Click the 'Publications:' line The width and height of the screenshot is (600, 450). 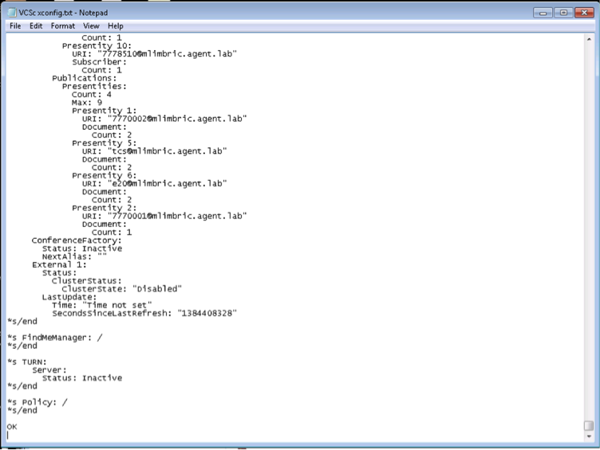[x=85, y=78]
